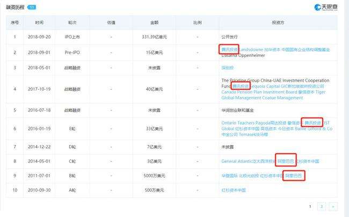The image size is (349, 217).
Task: Open 红杉资本中国 link in the E轮 row
Action: pos(248,128)
